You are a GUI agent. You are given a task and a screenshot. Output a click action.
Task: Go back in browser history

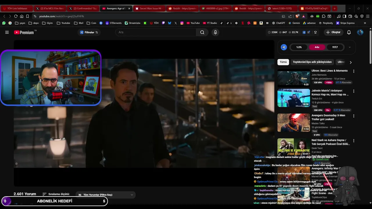point(4,16)
